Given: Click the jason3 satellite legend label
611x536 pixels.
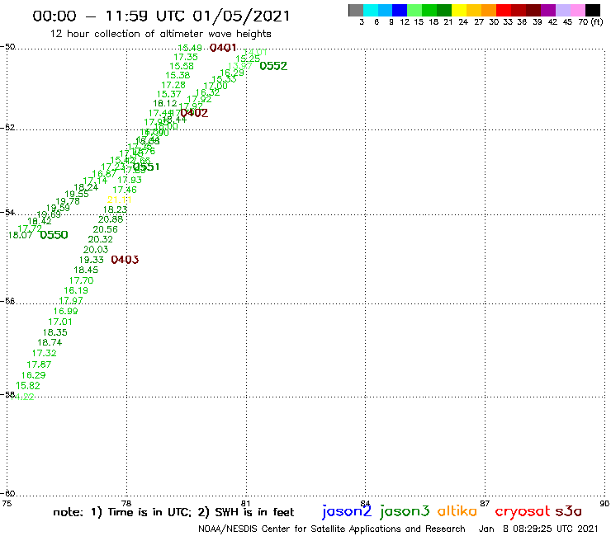Looking at the screenshot, I should [x=405, y=511].
